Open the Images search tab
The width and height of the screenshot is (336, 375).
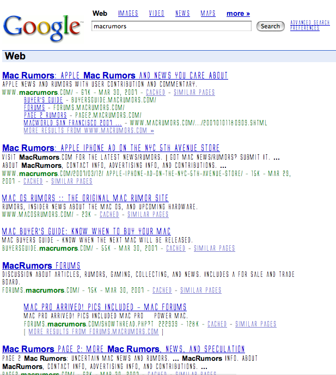point(128,14)
